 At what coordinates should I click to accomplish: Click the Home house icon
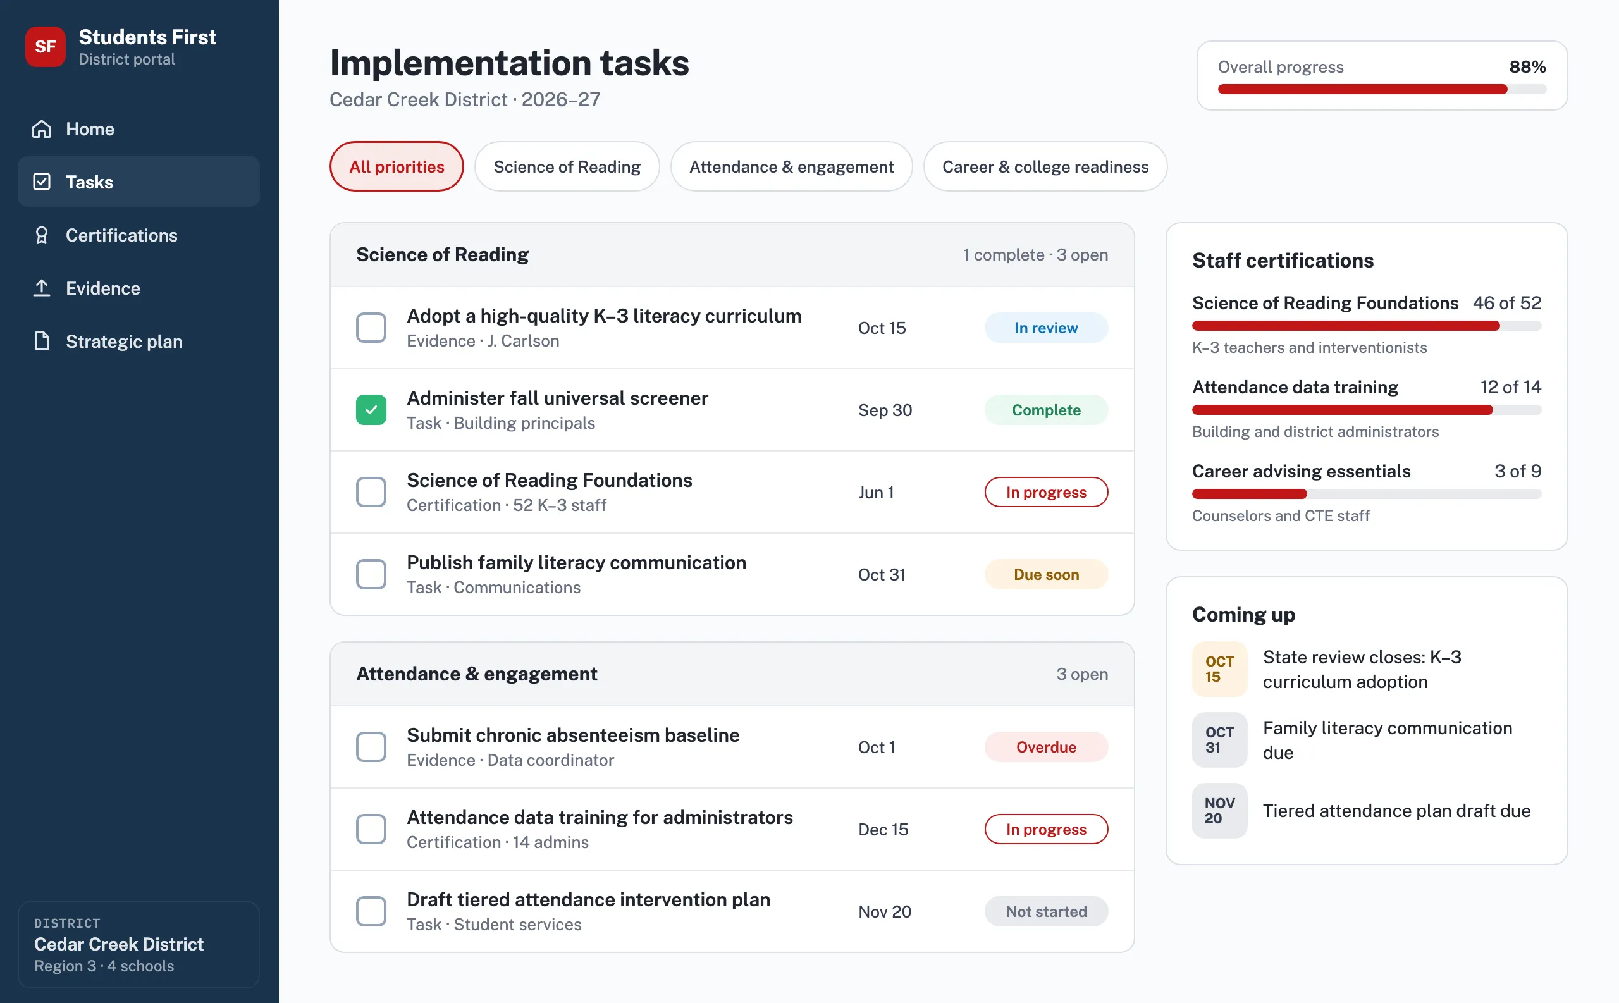coord(42,128)
